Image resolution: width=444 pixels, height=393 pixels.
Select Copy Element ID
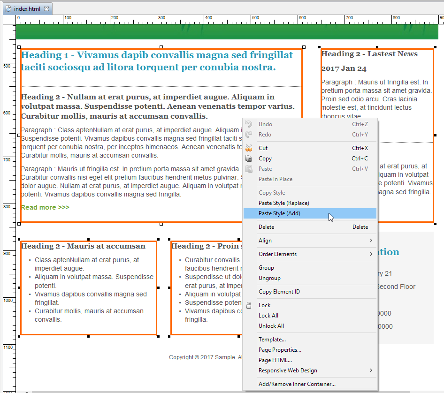310,292
